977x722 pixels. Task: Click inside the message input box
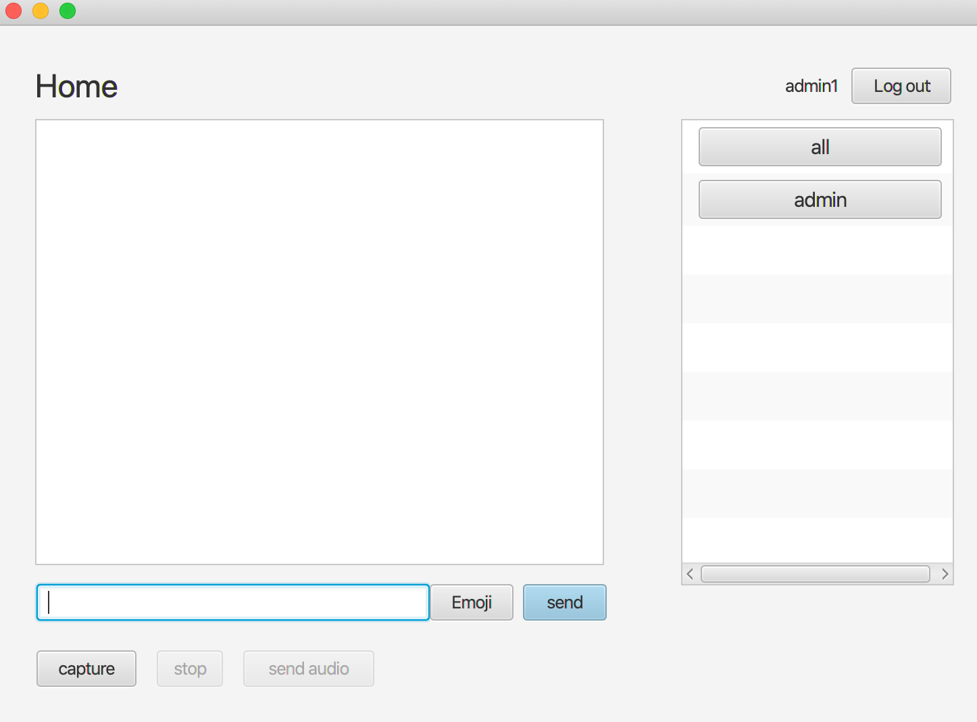point(232,602)
